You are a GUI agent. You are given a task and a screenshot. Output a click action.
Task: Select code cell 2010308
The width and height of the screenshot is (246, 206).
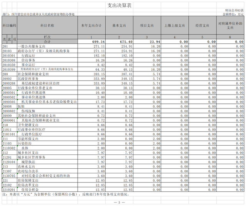point(9,60)
